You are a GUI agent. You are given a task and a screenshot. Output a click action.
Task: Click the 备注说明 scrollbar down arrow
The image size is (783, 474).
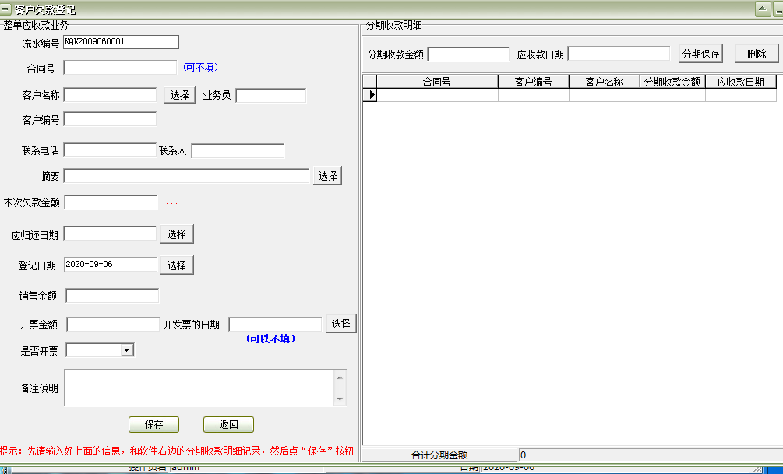[340, 399]
